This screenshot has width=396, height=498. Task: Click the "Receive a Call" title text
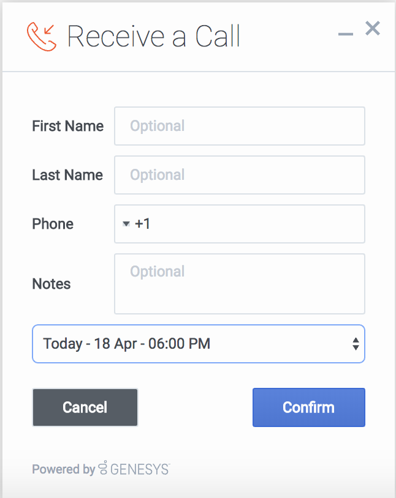click(x=153, y=37)
